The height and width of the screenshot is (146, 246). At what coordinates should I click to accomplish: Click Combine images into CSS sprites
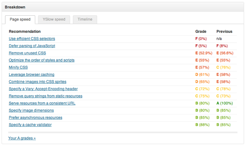(37, 82)
